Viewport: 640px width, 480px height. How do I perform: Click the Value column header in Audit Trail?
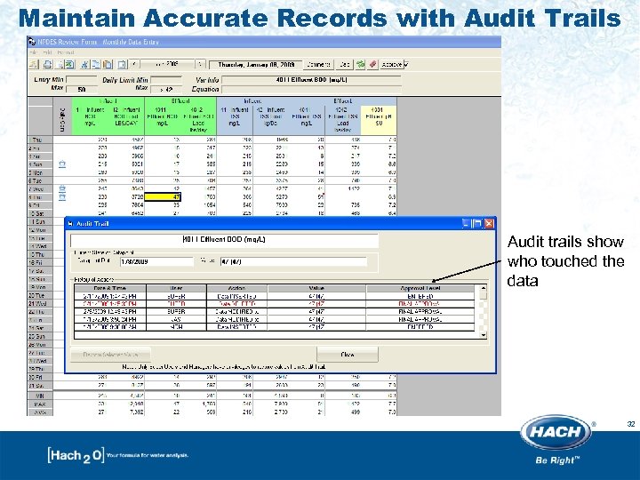click(x=316, y=288)
